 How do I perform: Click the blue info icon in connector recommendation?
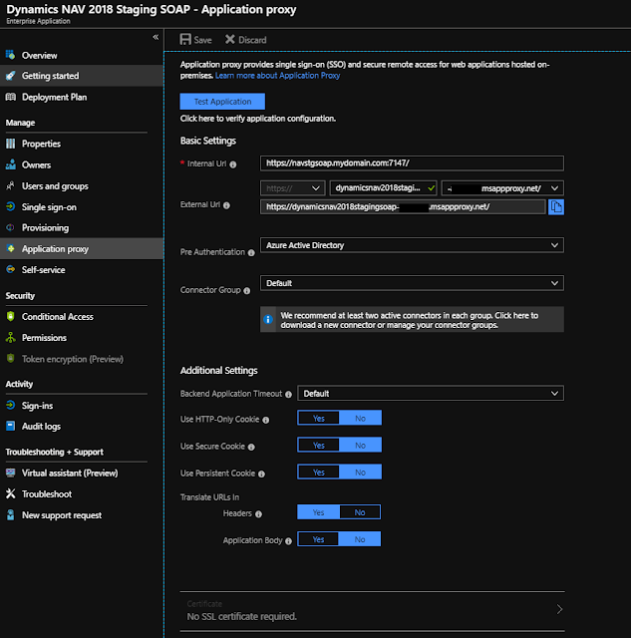point(268,319)
